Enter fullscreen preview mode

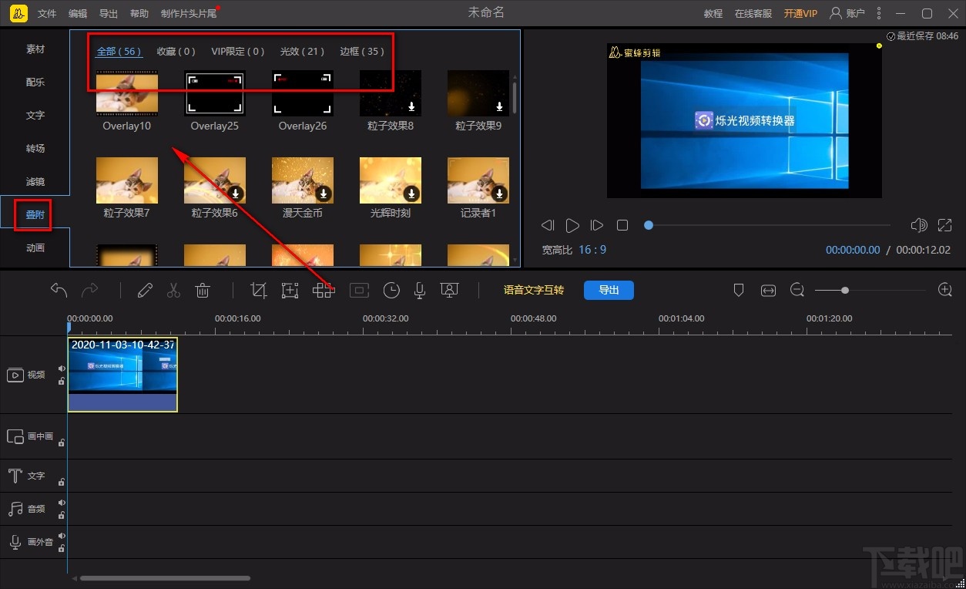pos(945,225)
